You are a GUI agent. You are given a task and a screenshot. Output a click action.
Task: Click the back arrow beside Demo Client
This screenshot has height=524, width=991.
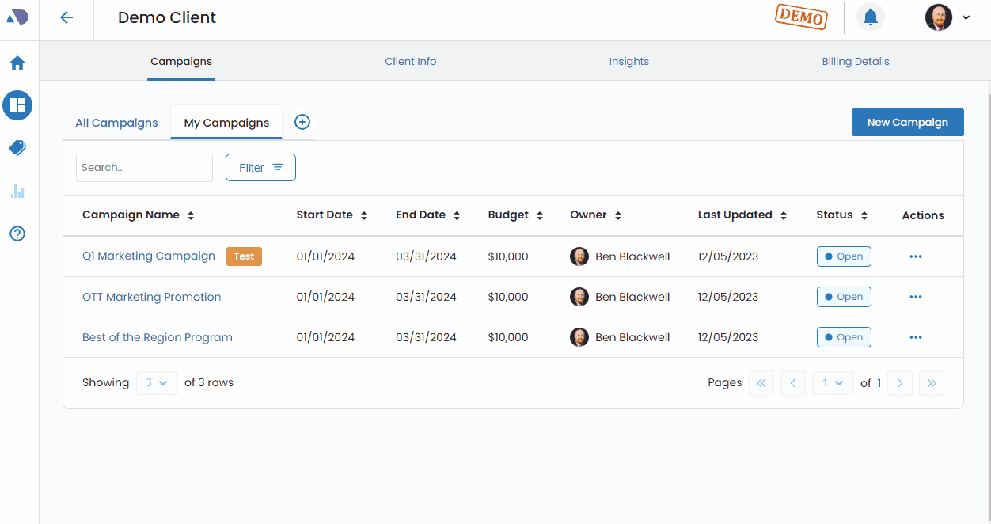point(66,17)
